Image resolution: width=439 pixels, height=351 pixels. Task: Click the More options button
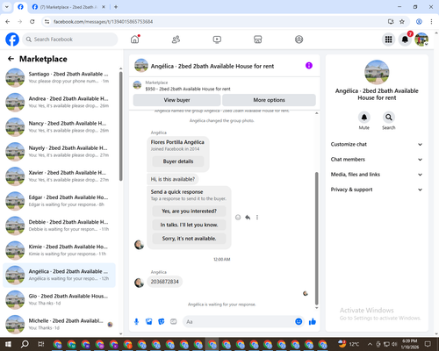click(269, 100)
